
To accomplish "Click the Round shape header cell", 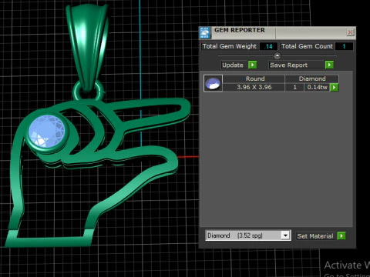I will [x=254, y=78].
